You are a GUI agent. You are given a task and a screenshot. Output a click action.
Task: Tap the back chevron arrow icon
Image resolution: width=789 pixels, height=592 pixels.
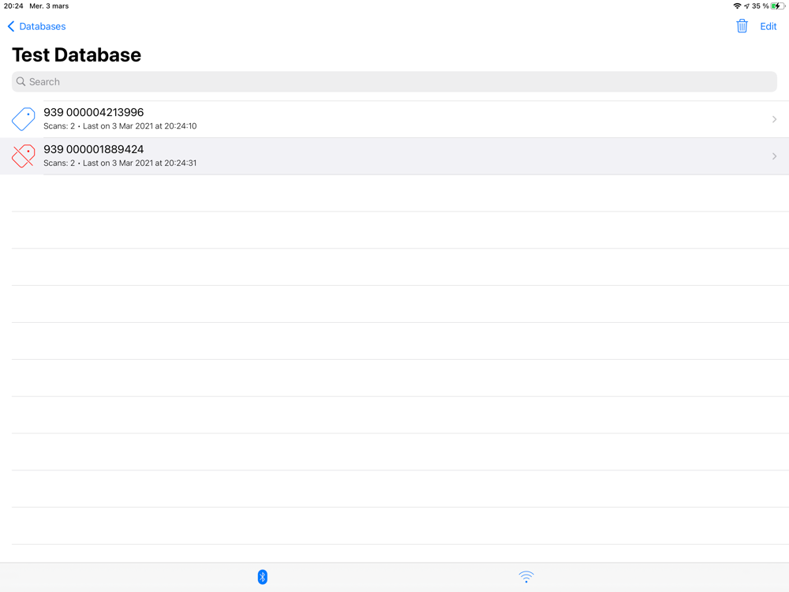pos(11,26)
